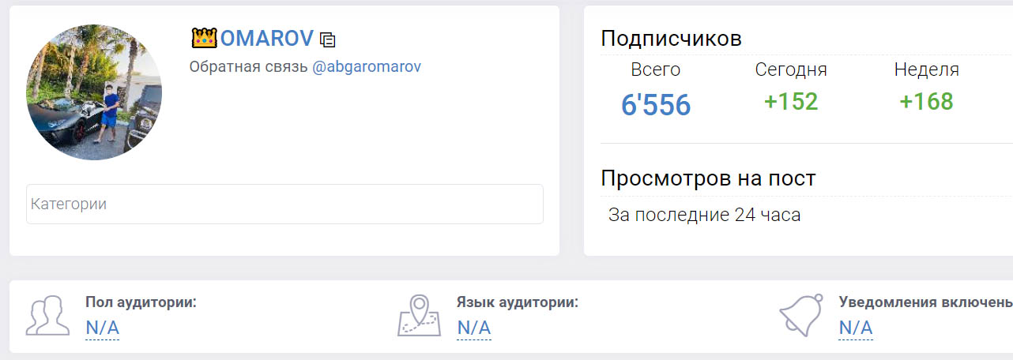Screen dimensions: 1013x360
Task: Click the copy icon beside OMAROV
Action: tap(327, 39)
